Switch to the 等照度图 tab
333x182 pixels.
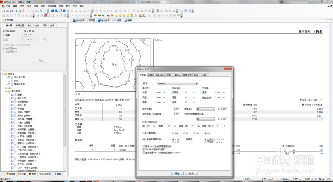coord(20,26)
